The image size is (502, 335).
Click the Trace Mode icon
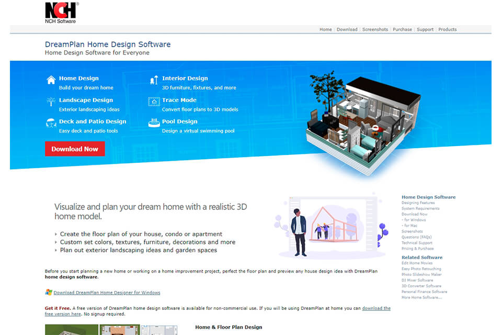click(x=154, y=100)
